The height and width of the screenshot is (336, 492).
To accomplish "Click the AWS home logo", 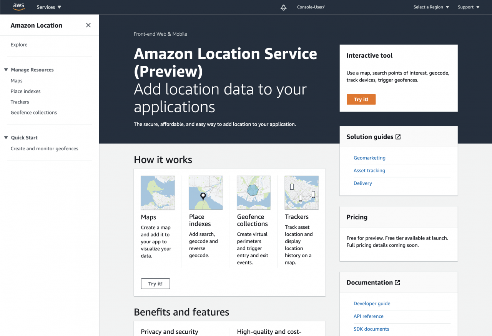I will tap(18, 7).
